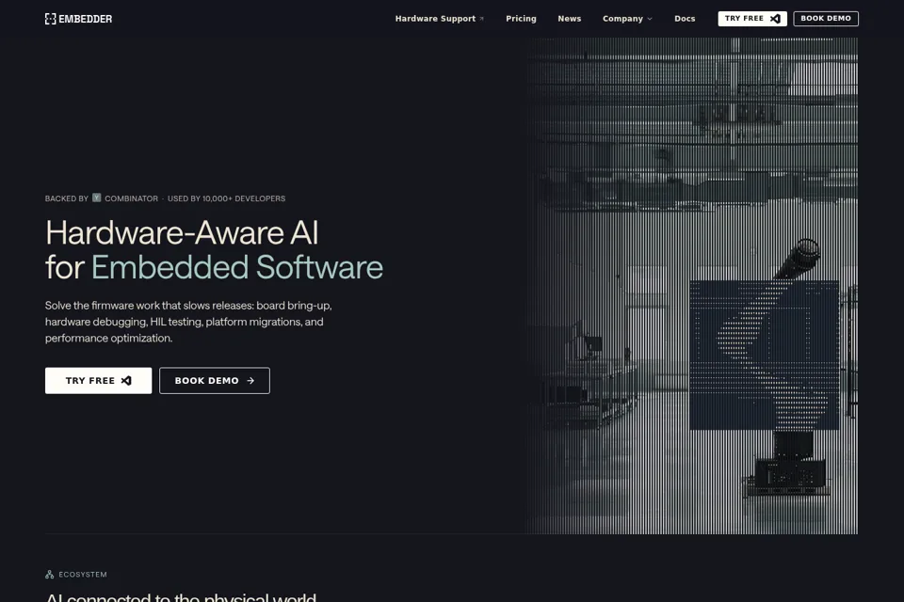
Task: Click the hero robot arm image
Action: [692, 286]
